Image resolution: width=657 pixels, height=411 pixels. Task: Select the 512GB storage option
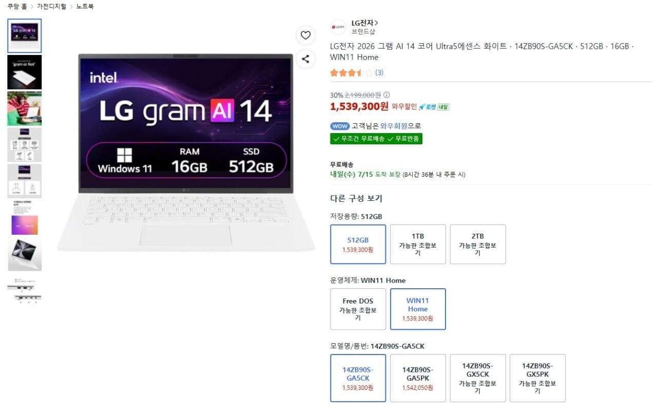[358, 245]
